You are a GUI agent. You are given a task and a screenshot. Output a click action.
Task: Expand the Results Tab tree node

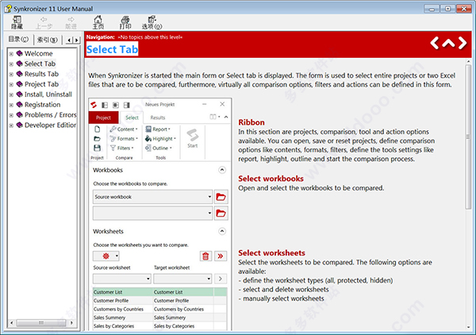point(11,75)
